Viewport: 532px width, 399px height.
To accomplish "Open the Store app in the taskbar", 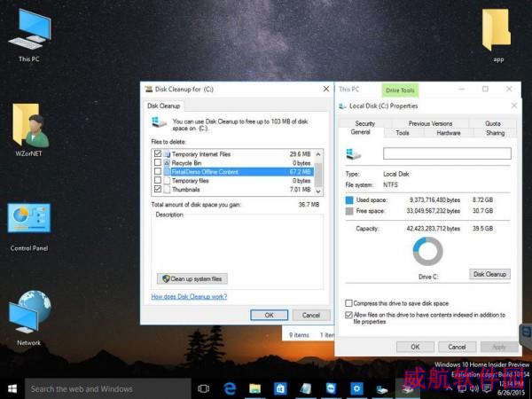I will [280, 389].
